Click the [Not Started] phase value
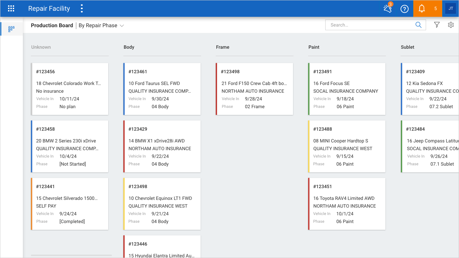The height and width of the screenshot is (258, 459). tap(73, 164)
